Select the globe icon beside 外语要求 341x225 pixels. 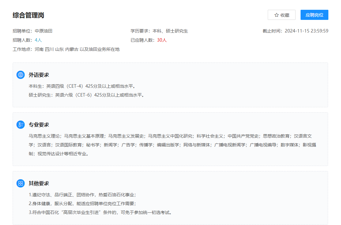pyautogui.click(x=21, y=75)
